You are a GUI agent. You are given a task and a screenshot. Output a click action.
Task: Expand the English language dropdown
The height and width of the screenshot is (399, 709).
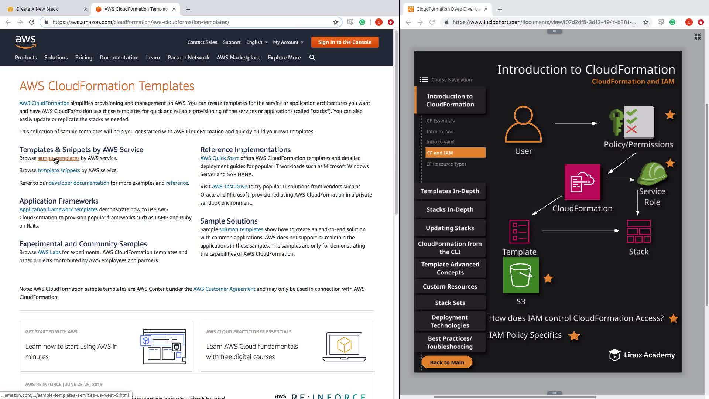click(257, 42)
